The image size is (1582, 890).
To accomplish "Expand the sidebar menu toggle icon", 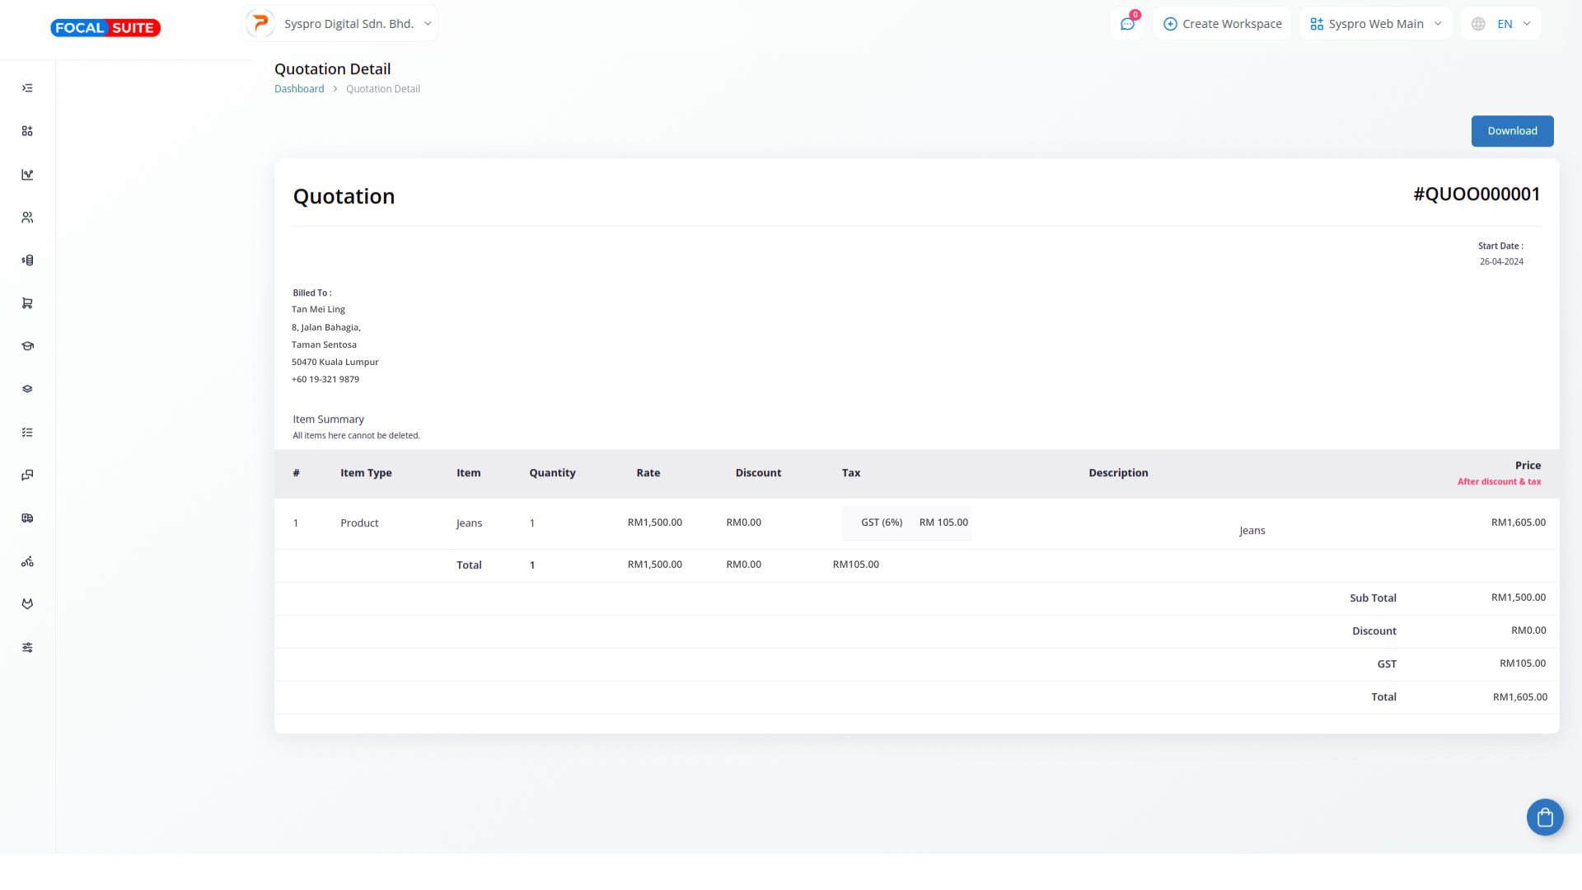I will (x=27, y=88).
